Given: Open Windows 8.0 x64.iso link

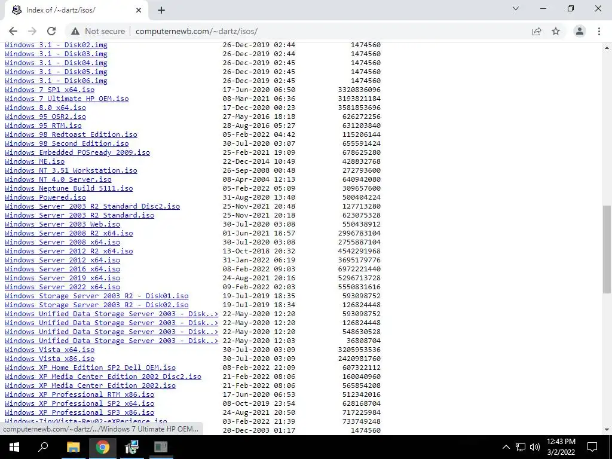Looking at the screenshot, I should click(x=45, y=108).
